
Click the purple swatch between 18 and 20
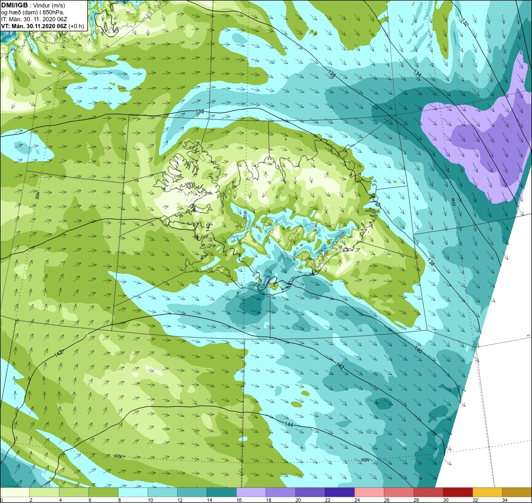tap(280, 492)
